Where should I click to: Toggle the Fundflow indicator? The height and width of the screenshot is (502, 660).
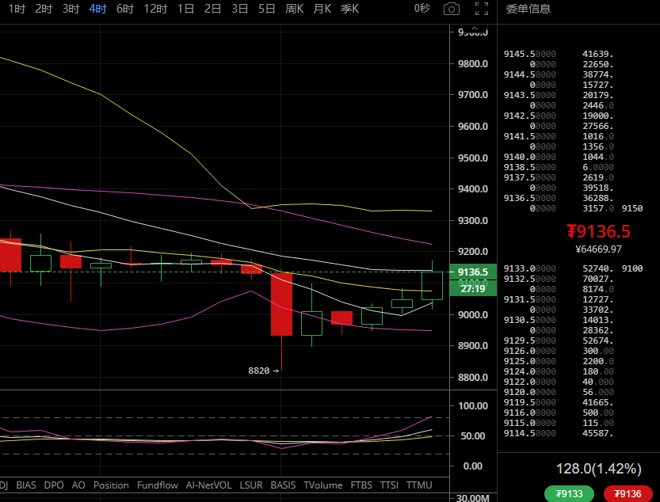pos(157,485)
